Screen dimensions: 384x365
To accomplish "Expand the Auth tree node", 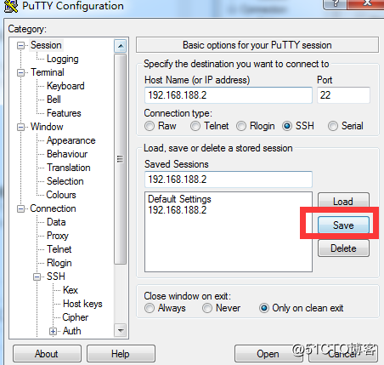I will point(53,331).
